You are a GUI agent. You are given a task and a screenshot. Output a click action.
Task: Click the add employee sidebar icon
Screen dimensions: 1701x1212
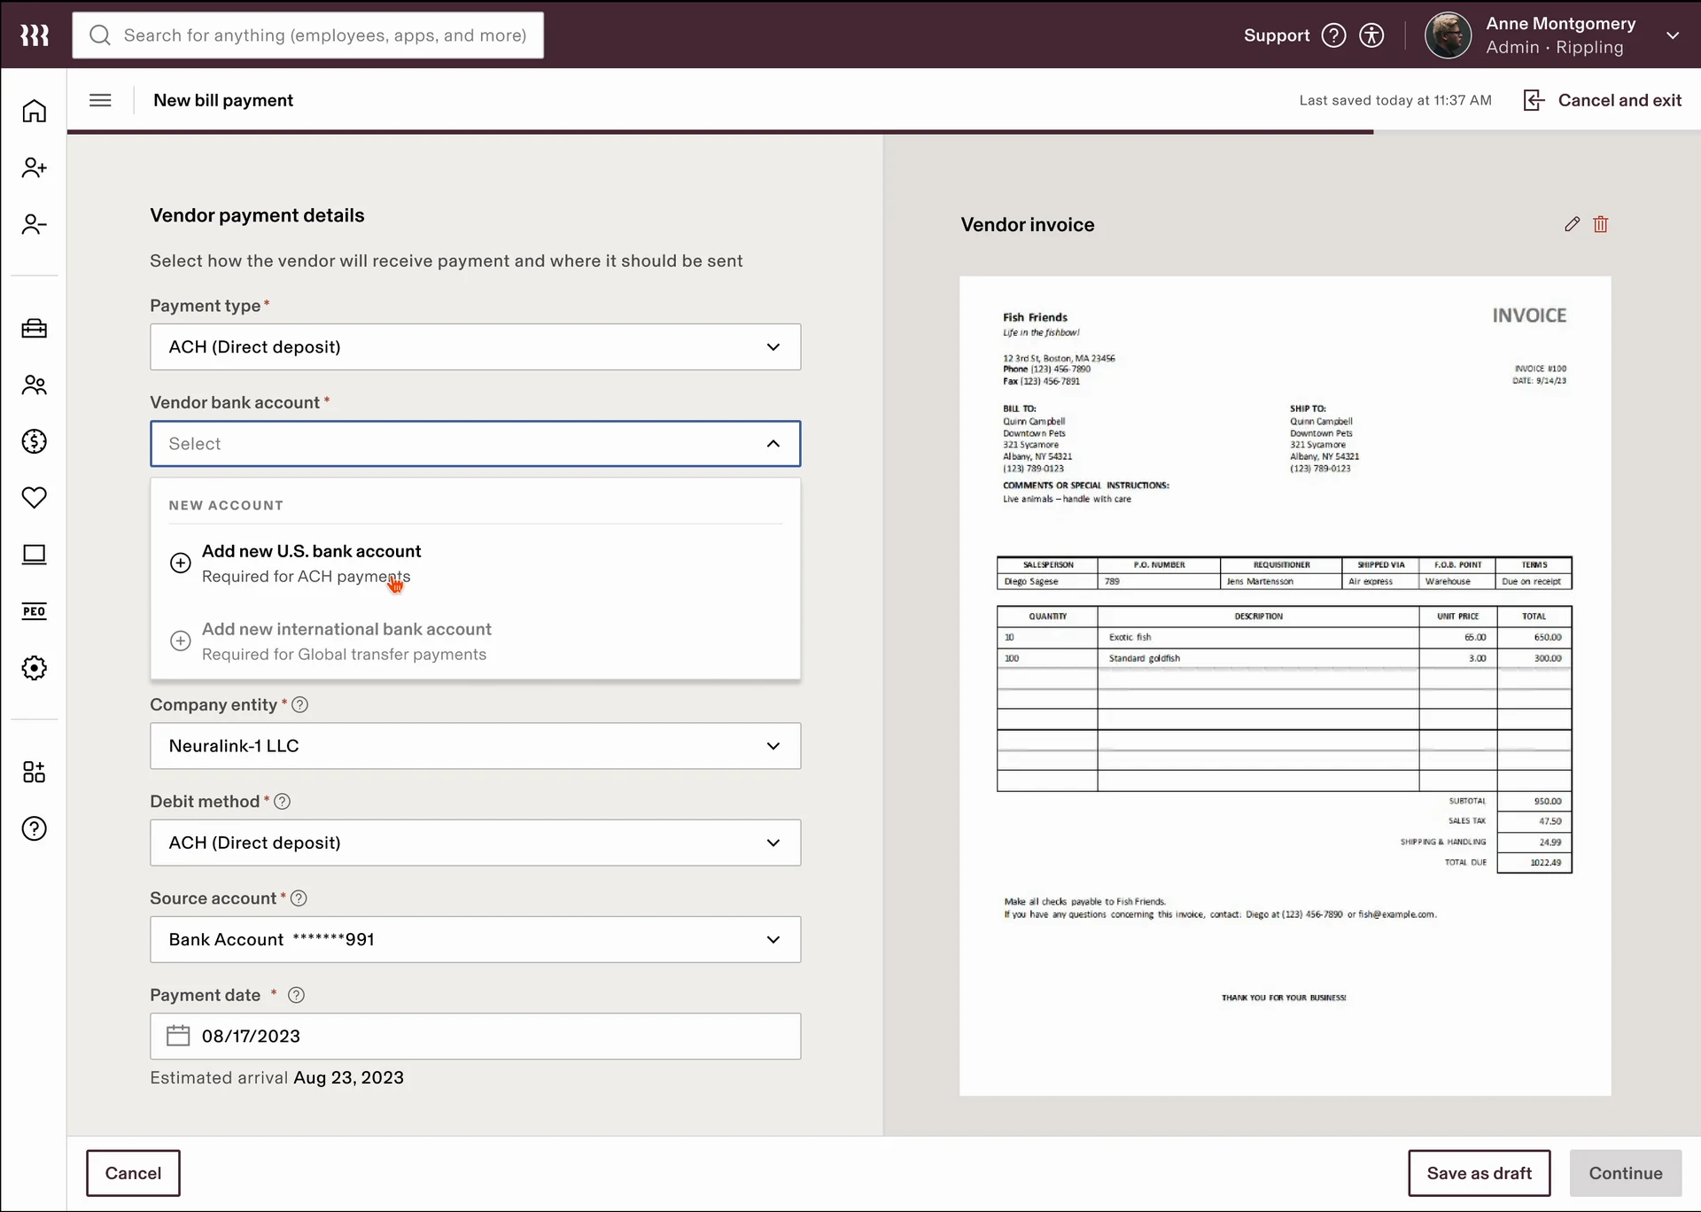tap(35, 167)
